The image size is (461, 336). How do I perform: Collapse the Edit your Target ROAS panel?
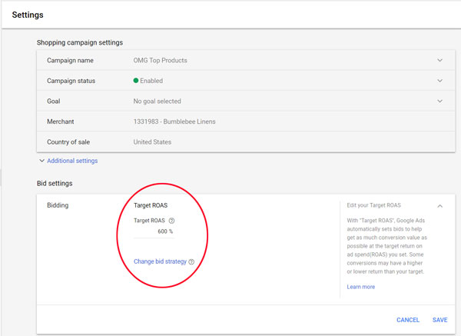439,206
